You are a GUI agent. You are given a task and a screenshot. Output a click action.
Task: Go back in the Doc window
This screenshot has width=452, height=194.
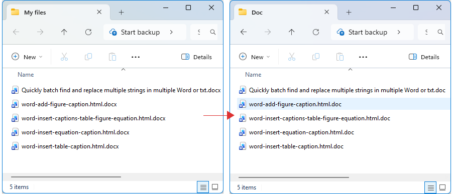coord(244,32)
